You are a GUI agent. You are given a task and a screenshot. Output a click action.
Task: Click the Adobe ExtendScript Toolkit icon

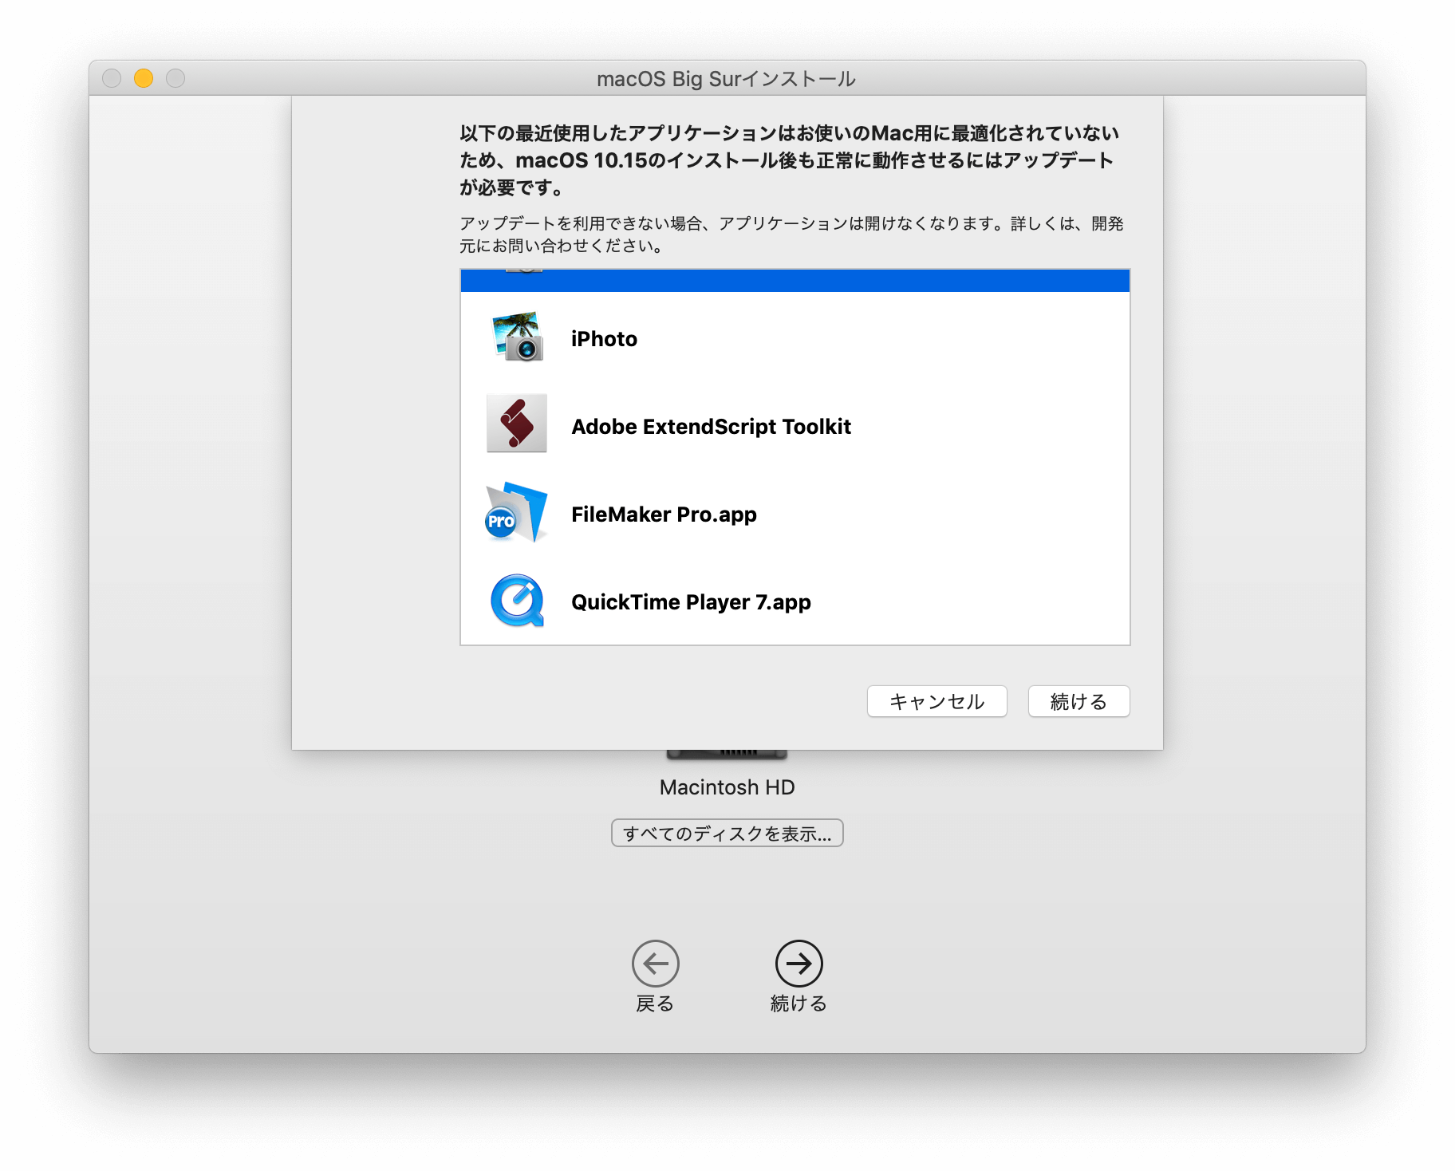pos(517,424)
